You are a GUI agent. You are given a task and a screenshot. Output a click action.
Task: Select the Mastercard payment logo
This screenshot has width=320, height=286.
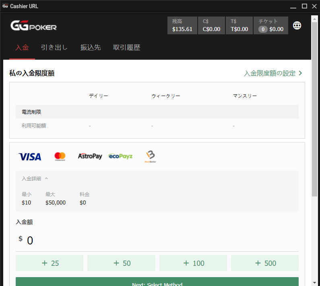pos(60,156)
